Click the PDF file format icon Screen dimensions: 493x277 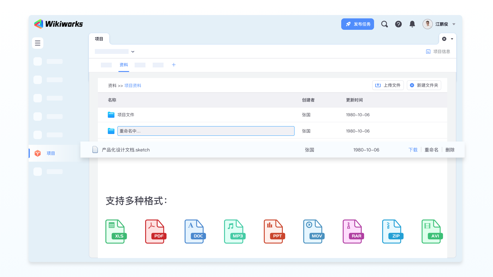coord(155,231)
